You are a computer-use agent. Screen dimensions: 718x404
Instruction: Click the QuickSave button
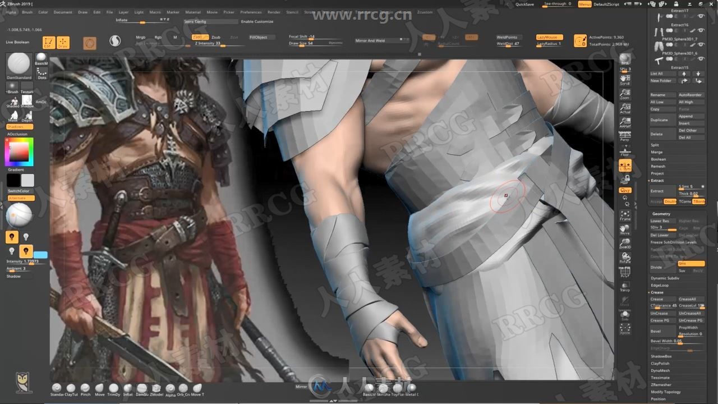point(525,4)
